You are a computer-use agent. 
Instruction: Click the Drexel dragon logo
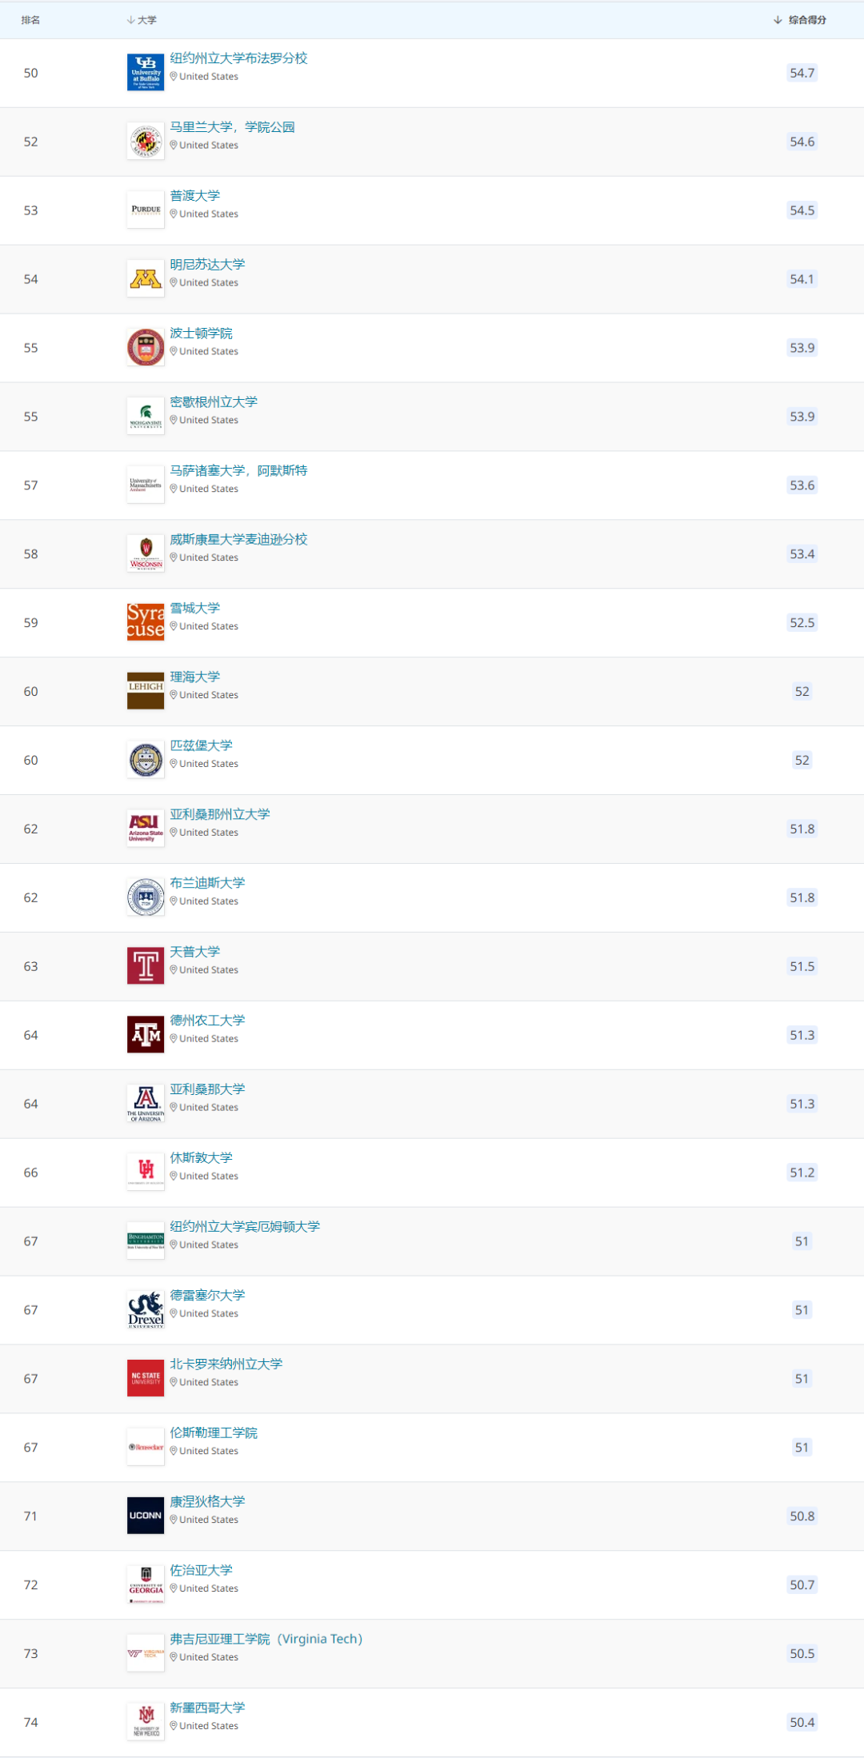pyautogui.click(x=146, y=1310)
